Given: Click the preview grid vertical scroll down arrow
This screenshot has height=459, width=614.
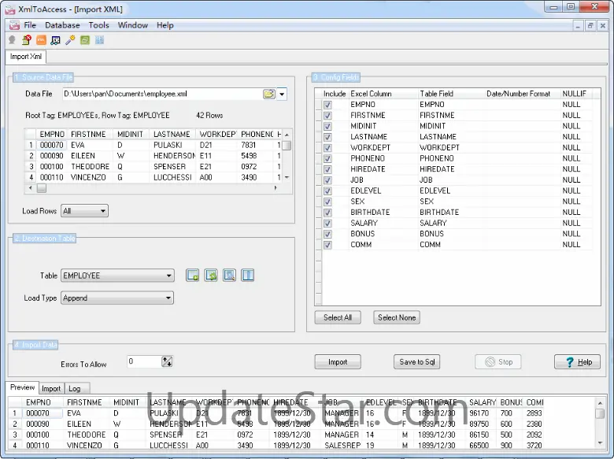Looking at the screenshot, I should click(600, 443).
